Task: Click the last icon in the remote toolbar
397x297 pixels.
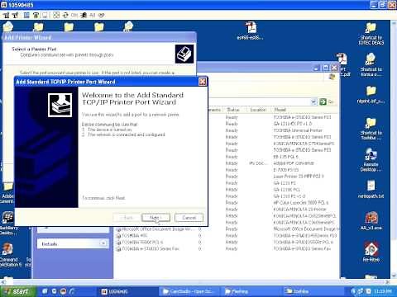Action: (x=102, y=15)
